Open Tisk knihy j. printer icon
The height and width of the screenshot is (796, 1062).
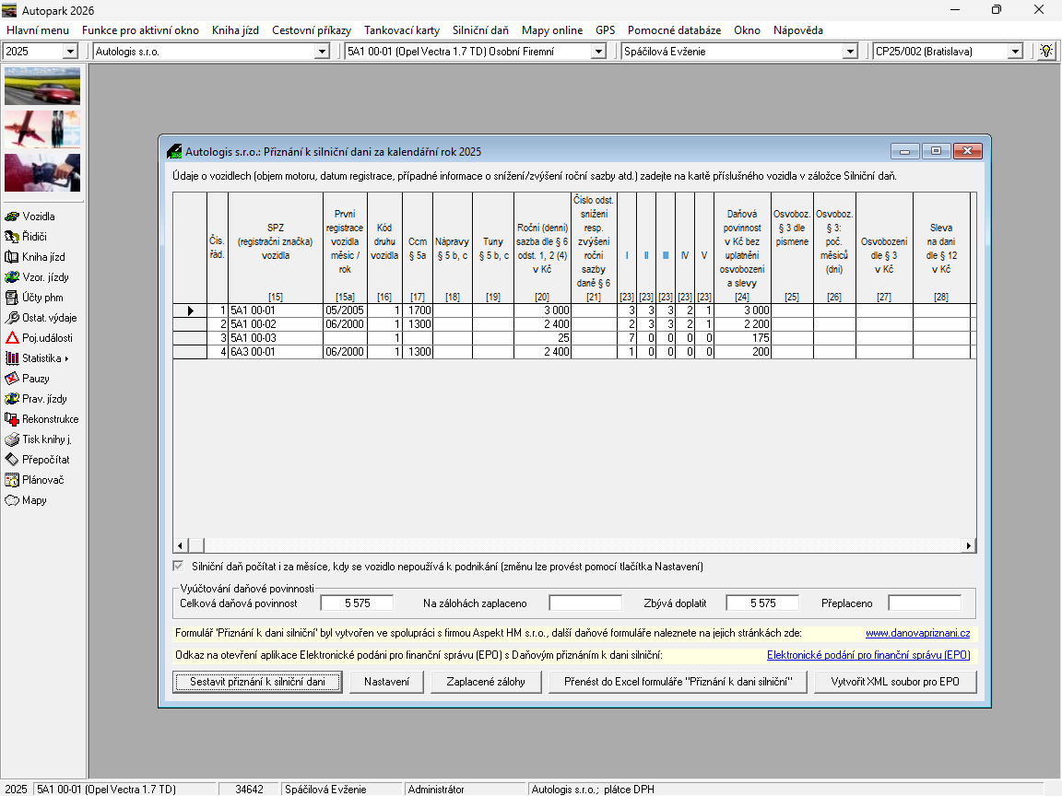[x=13, y=439]
